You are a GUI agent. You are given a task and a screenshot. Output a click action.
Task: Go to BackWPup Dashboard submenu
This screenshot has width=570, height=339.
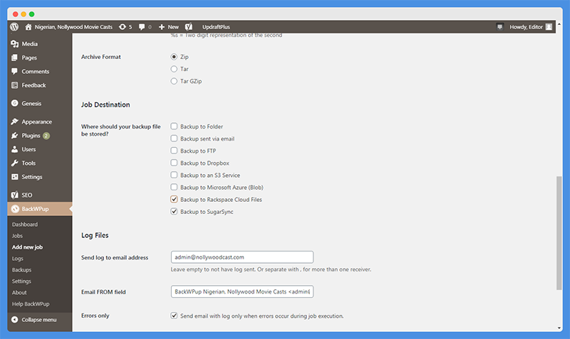pos(25,225)
